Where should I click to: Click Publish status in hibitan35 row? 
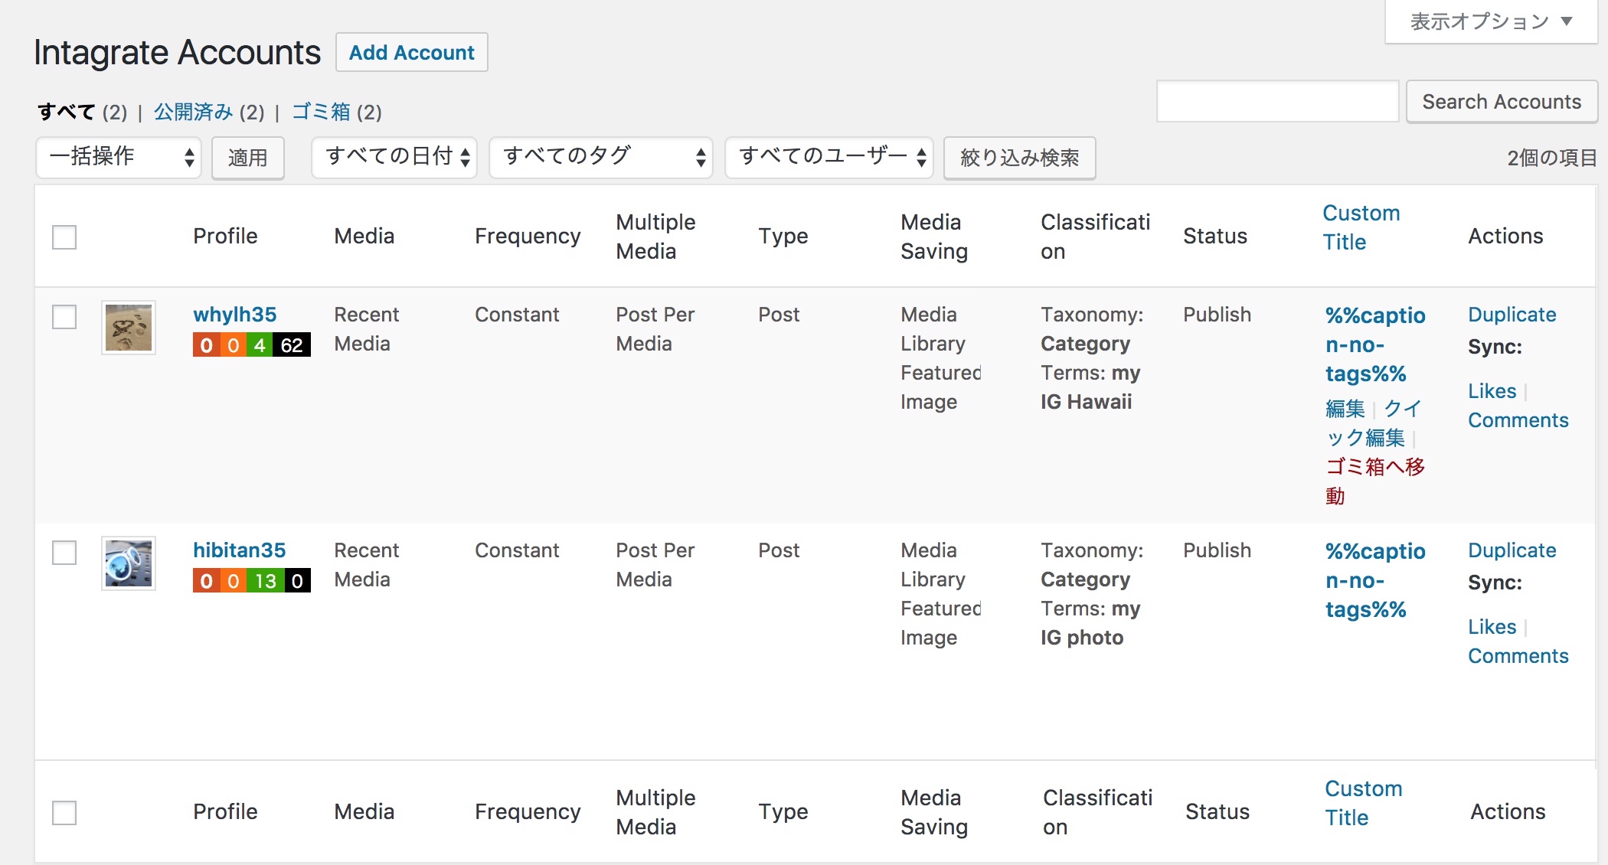1217,550
